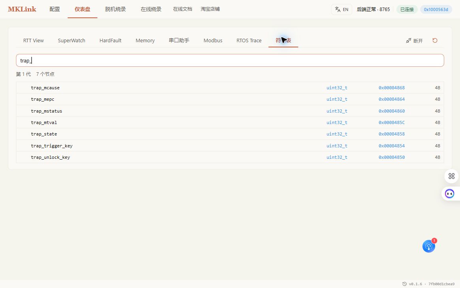Image resolution: width=460 pixels, height=288 pixels.
Task: Open the RTOS Trace tab
Action: pyautogui.click(x=249, y=41)
